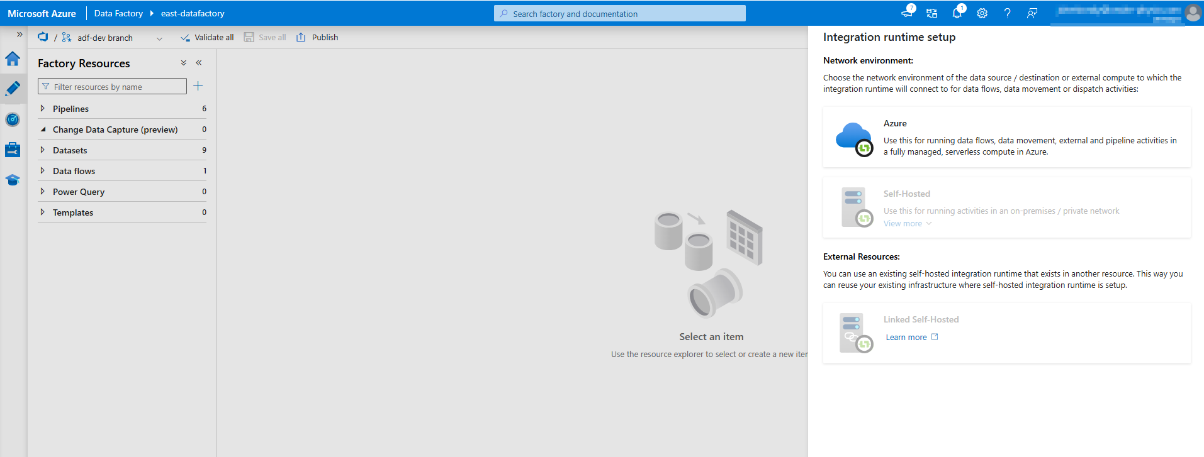Click the git branch icon
This screenshot has width=1204, height=457.
click(67, 38)
